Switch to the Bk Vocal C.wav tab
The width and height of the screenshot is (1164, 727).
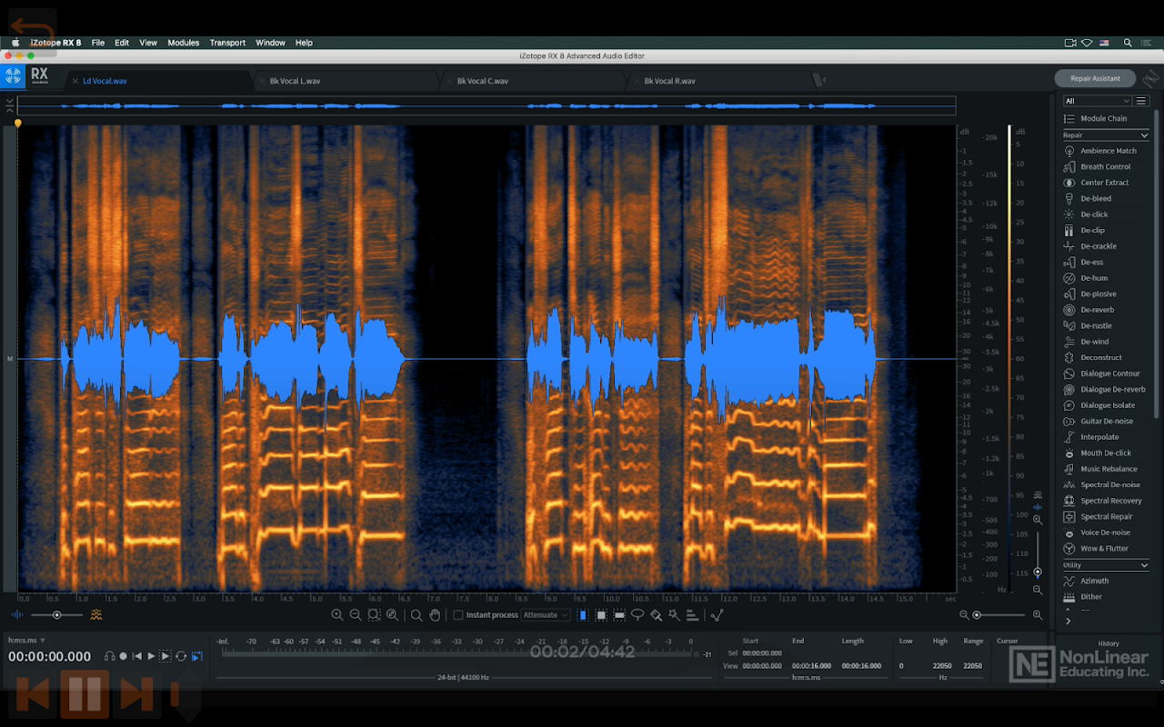482,81
